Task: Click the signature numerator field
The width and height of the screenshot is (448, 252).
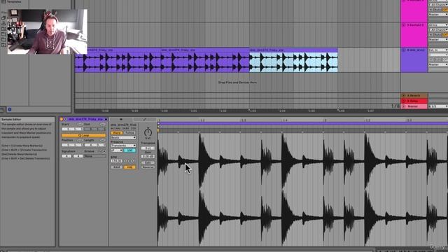Action: [x=66, y=156]
